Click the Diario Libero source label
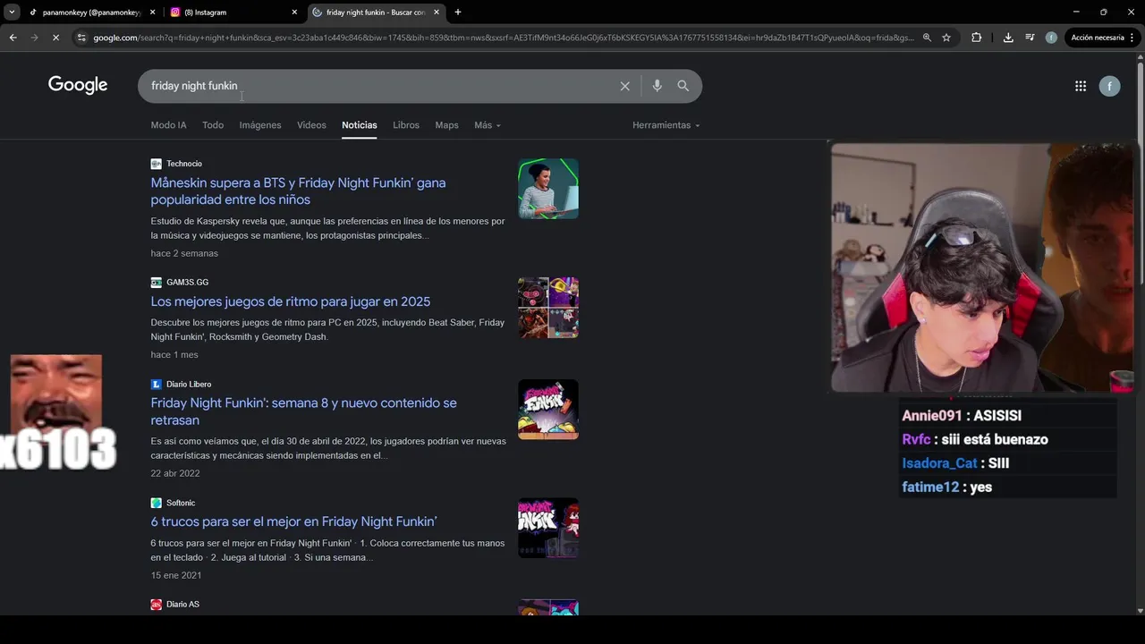 (189, 385)
